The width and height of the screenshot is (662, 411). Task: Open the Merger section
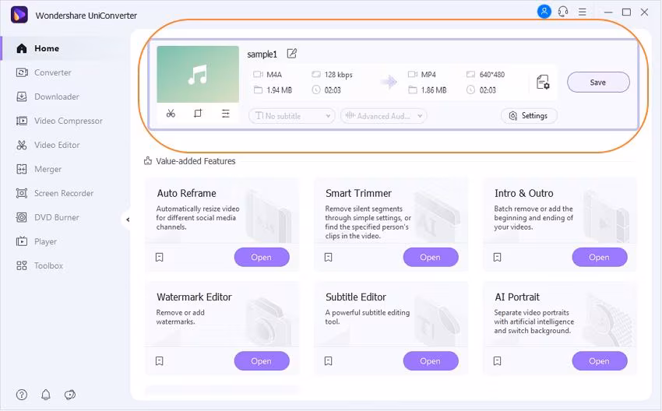[65, 169]
